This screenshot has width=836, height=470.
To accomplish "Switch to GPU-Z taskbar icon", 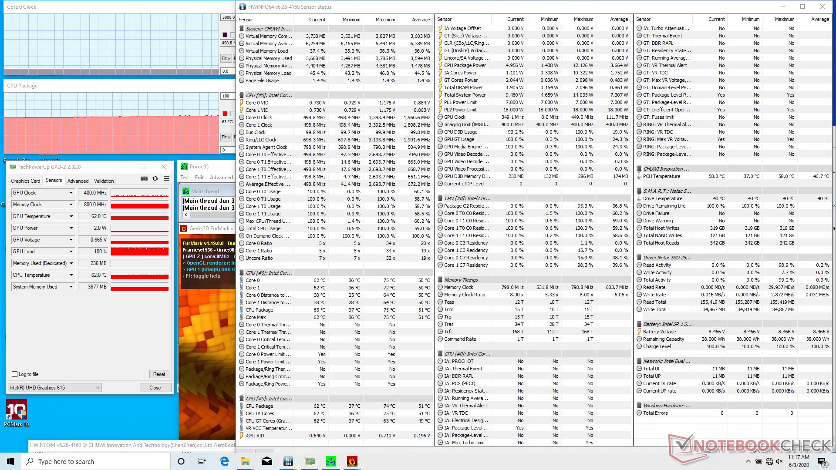I will (309, 461).
